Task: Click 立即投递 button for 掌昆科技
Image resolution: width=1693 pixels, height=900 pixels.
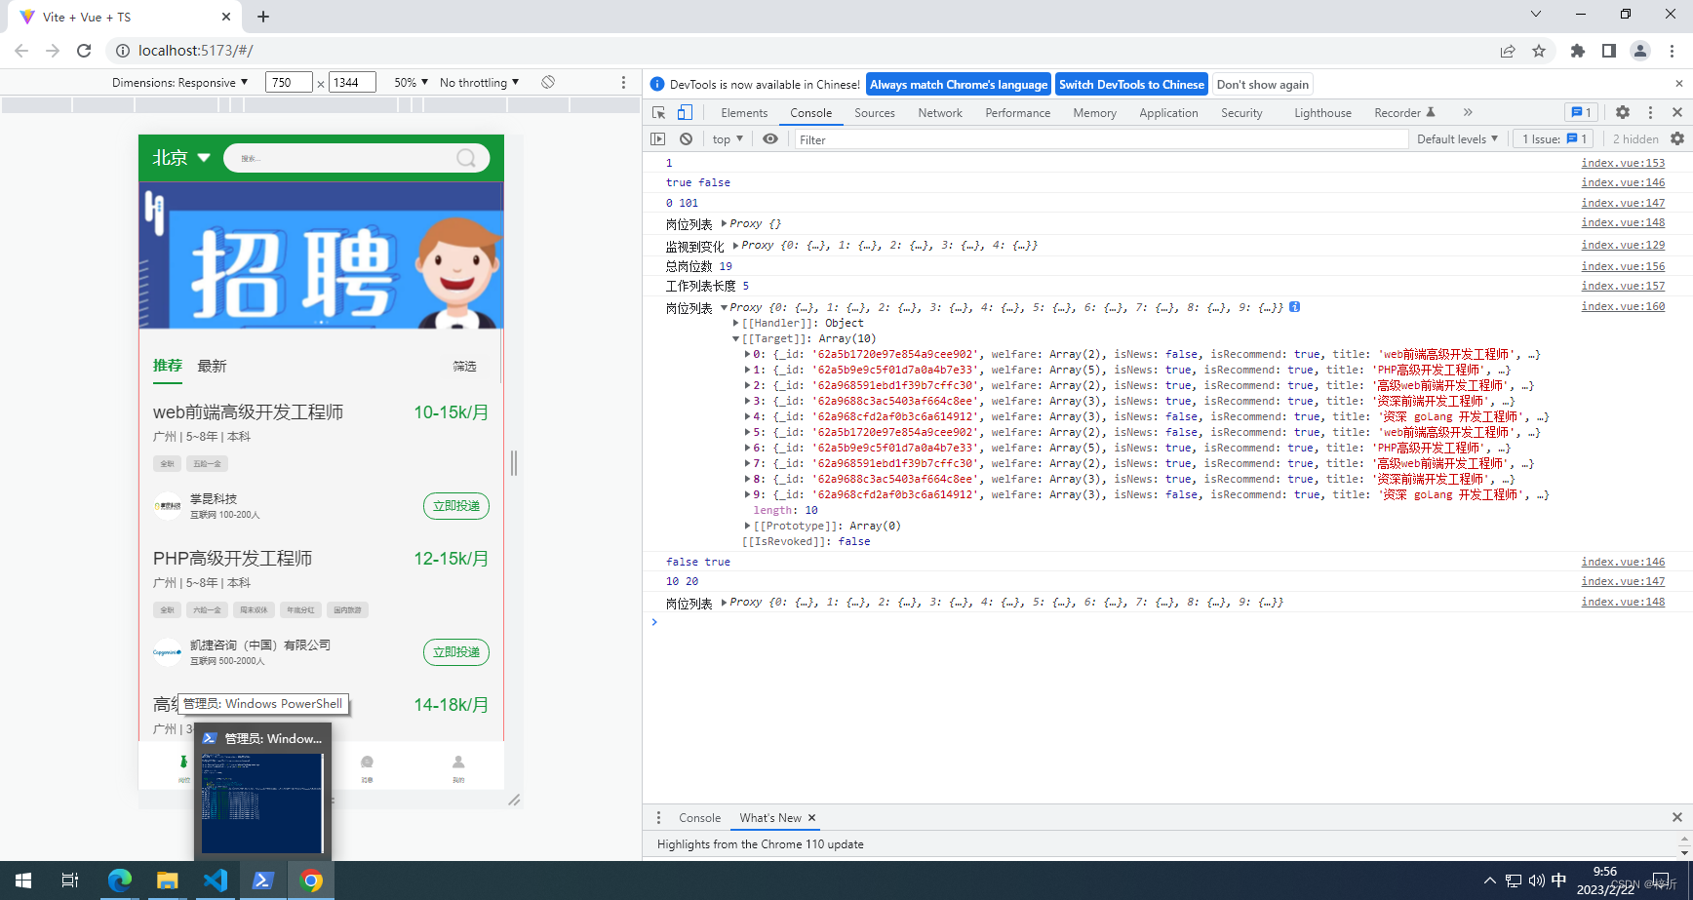Action: click(455, 506)
